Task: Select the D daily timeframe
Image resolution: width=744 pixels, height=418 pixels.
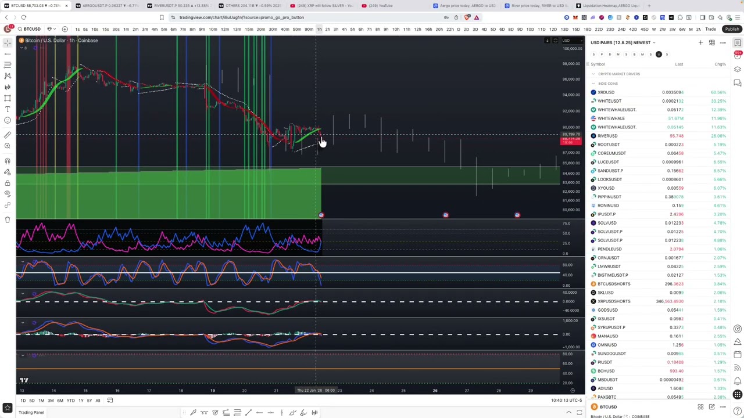Action: [458, 29]
